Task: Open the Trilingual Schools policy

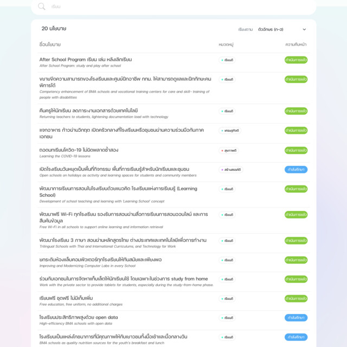Action: coord(123,240)
